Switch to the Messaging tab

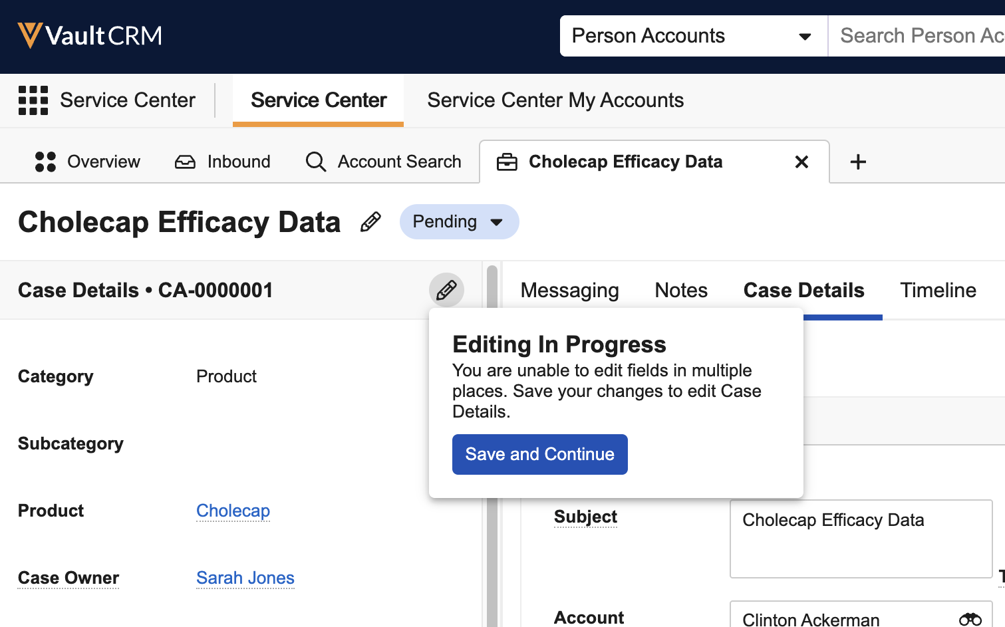(x=569, y=291)
